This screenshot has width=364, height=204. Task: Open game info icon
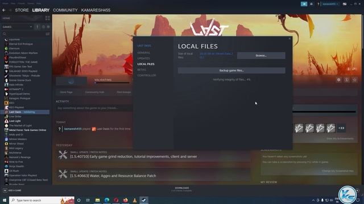tap(346, 80)
